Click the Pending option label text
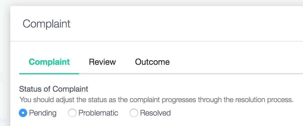The width and height of the screenshot is (303, 126). (x=43, y=113)
